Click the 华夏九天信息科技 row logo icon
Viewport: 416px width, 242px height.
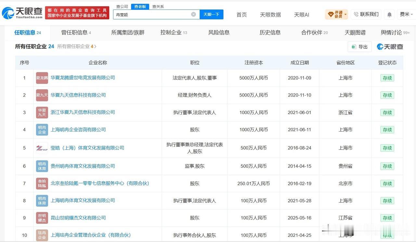[42, 95]
